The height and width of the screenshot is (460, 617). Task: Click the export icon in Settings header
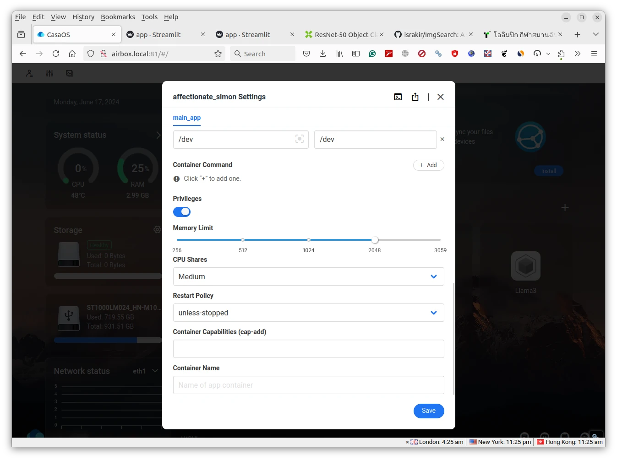click(415, 97)
